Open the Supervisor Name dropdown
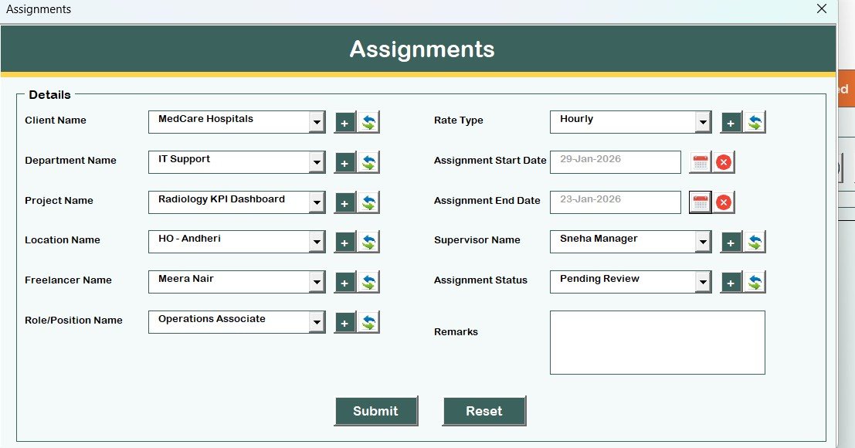The height and width of the screenshot is (448, 855). [704, 241]
